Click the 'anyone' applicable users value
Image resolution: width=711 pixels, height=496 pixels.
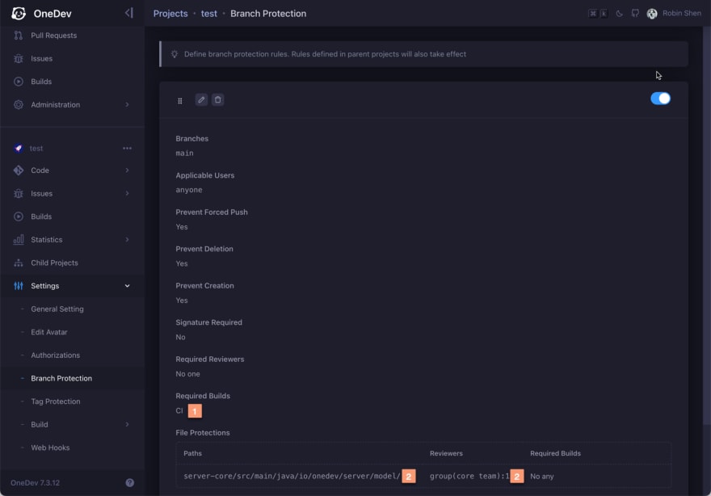click(x=189, y=190)
